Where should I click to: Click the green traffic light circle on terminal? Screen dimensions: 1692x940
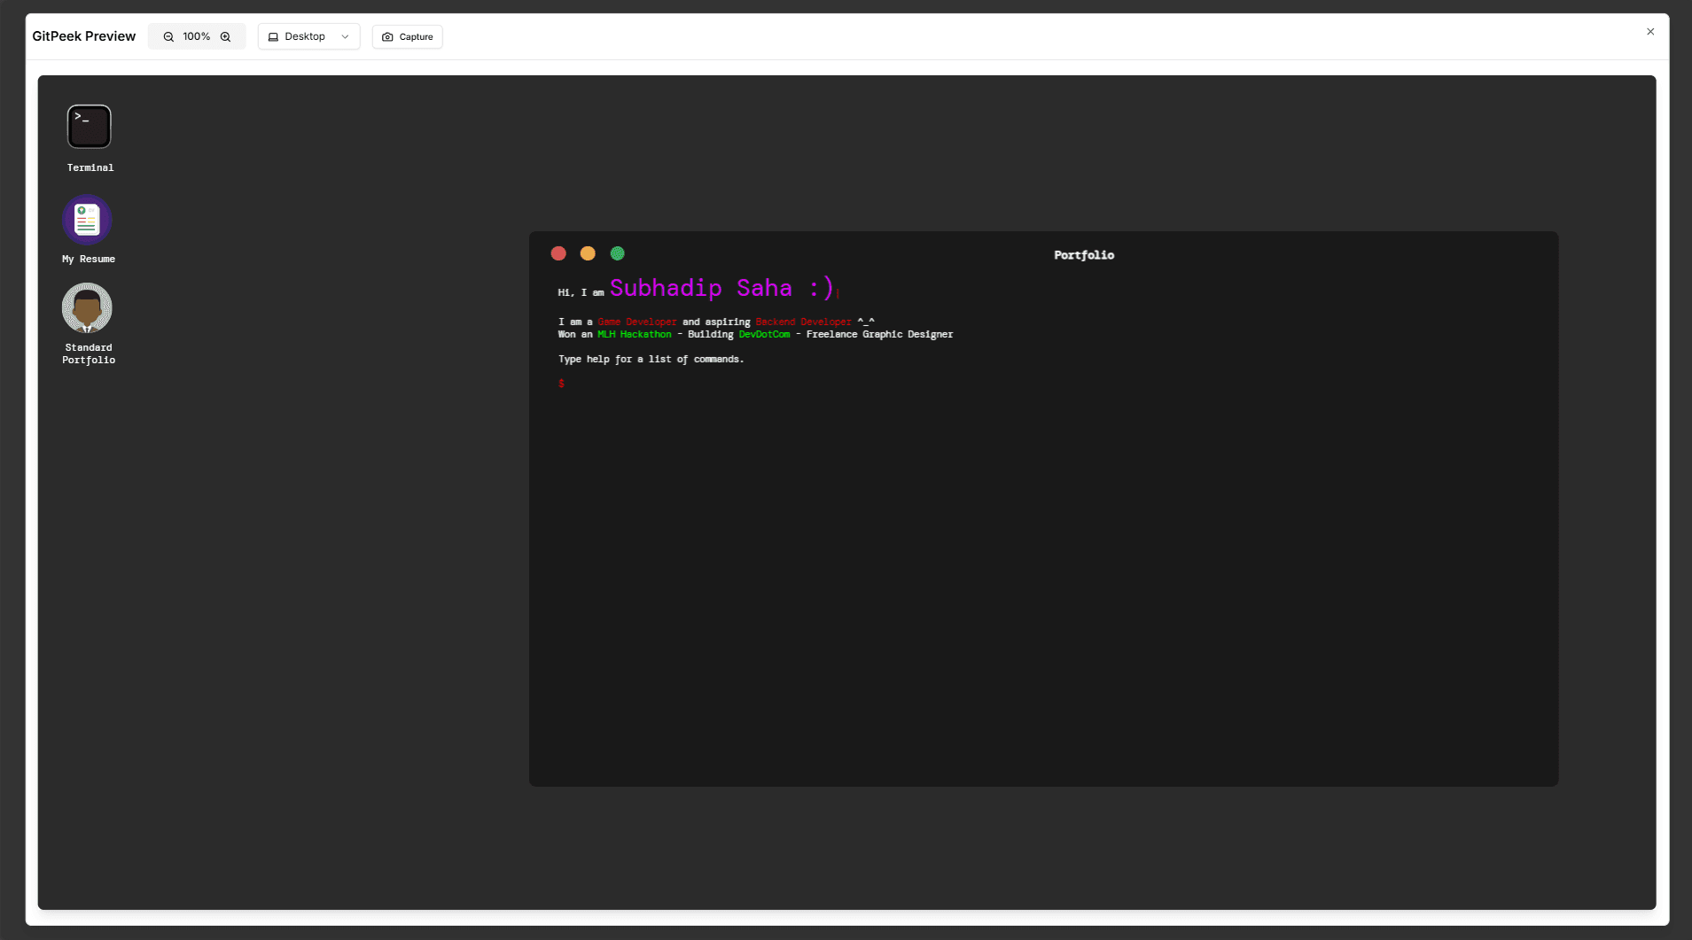point(617,253)
